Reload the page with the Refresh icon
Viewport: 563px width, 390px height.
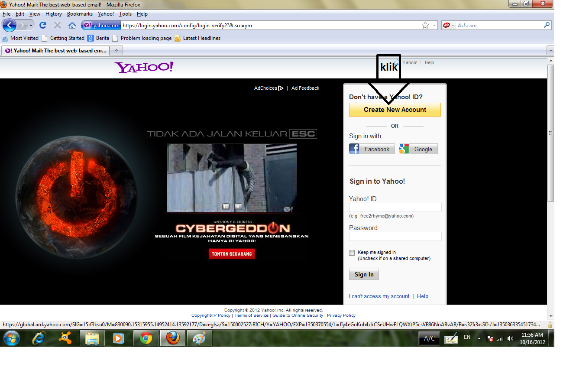[43, 25]
